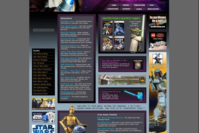Open the Wookieepedia link
The width and height of the screenshot is (199, 133).
[67, 92]
